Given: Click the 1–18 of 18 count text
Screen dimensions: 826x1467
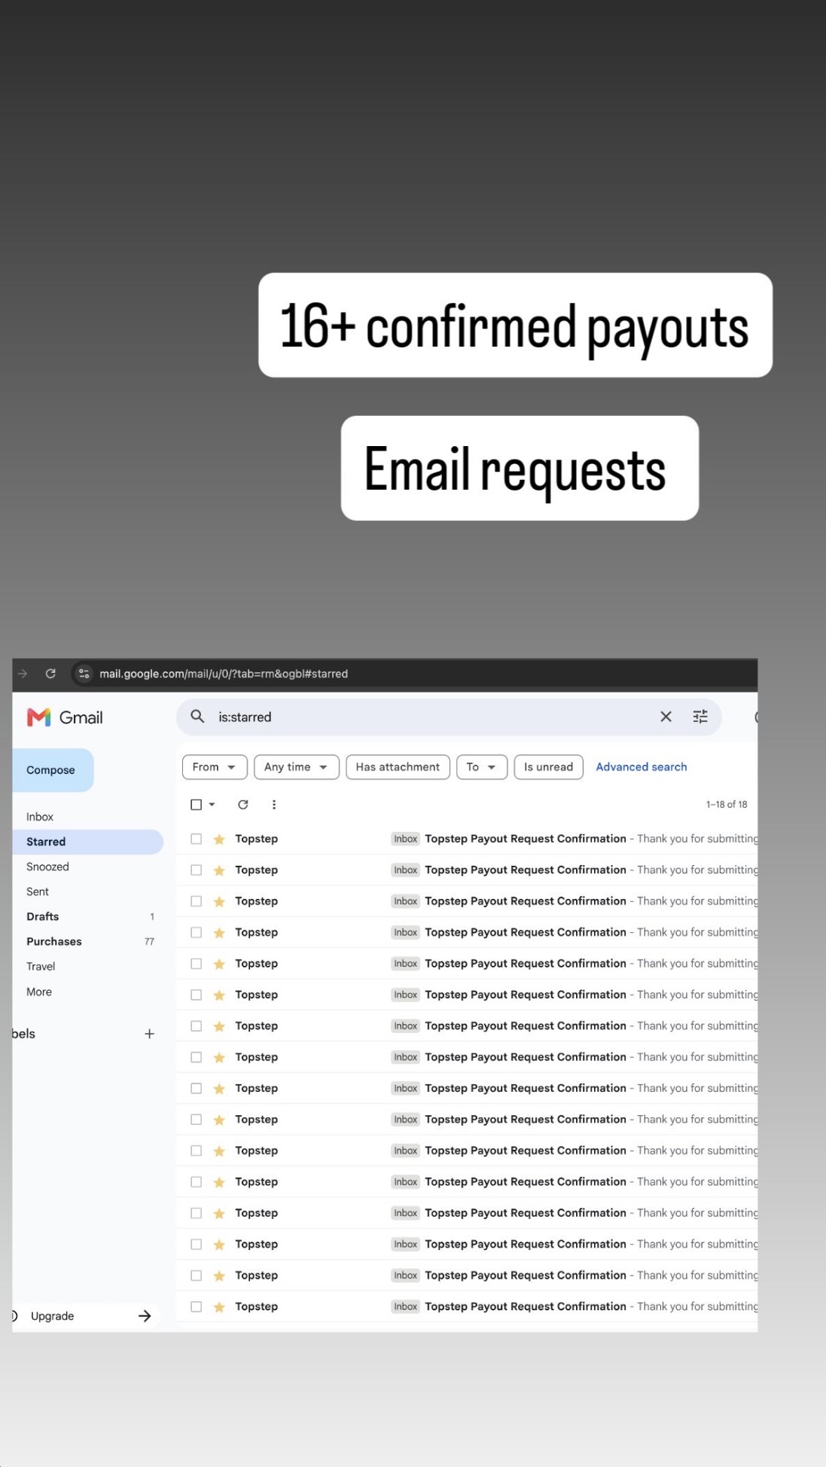Looking at the screenshot, I should pos(727,805).
